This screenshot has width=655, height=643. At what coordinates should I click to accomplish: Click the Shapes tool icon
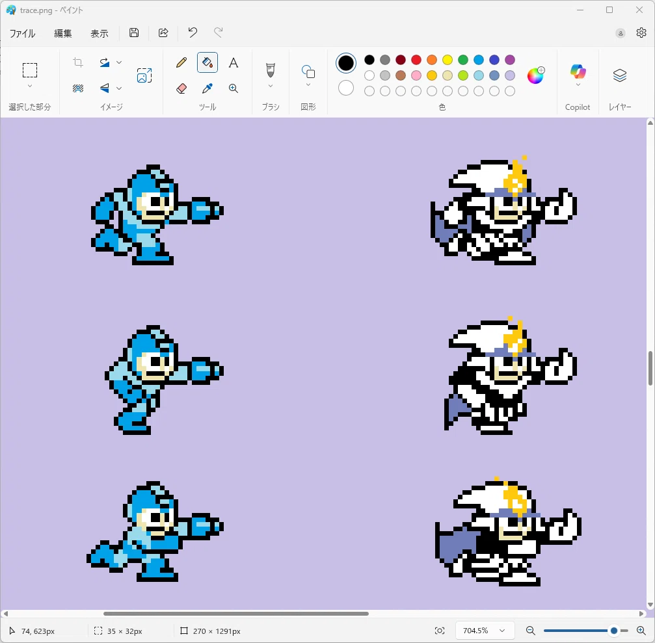308,72
